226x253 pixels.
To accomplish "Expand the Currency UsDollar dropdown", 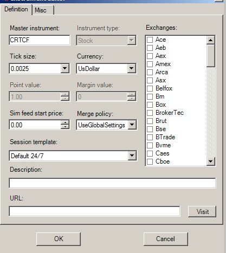I will pyautogui.click(x=132, y=68).
